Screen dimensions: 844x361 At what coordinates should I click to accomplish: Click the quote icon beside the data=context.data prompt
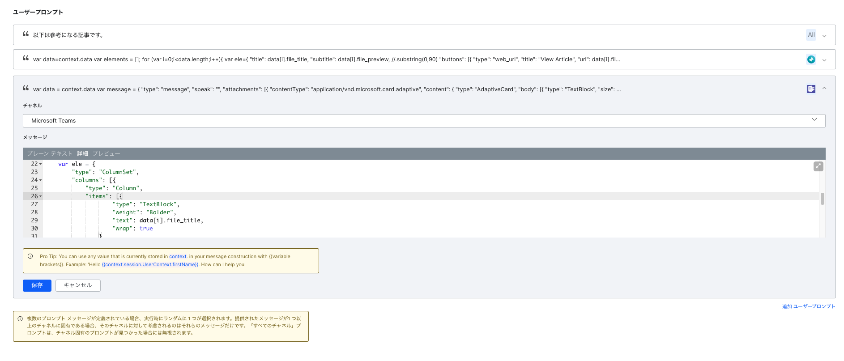(x=26, y=58)
